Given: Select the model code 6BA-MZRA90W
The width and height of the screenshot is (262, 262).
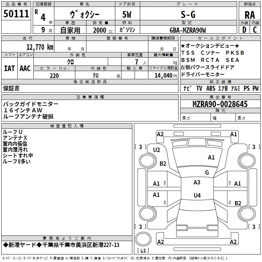Looking at the screenshot, I should (x=188, y=30).
